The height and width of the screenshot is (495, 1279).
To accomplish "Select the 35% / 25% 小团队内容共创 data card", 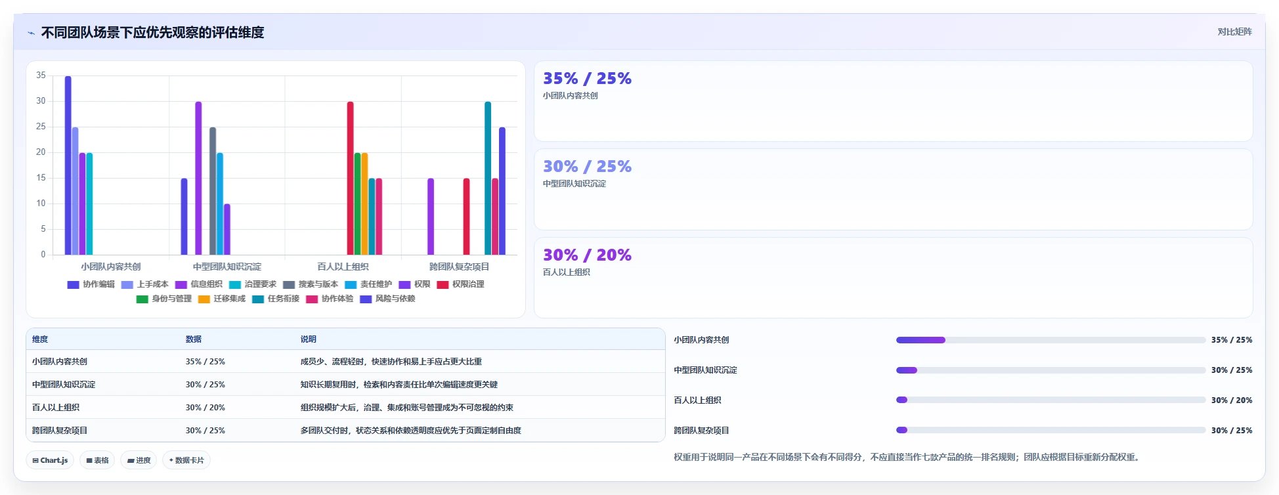I will (x=893, y=101).
